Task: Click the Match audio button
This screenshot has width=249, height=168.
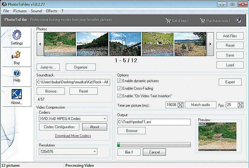Action: pos(201,105)
